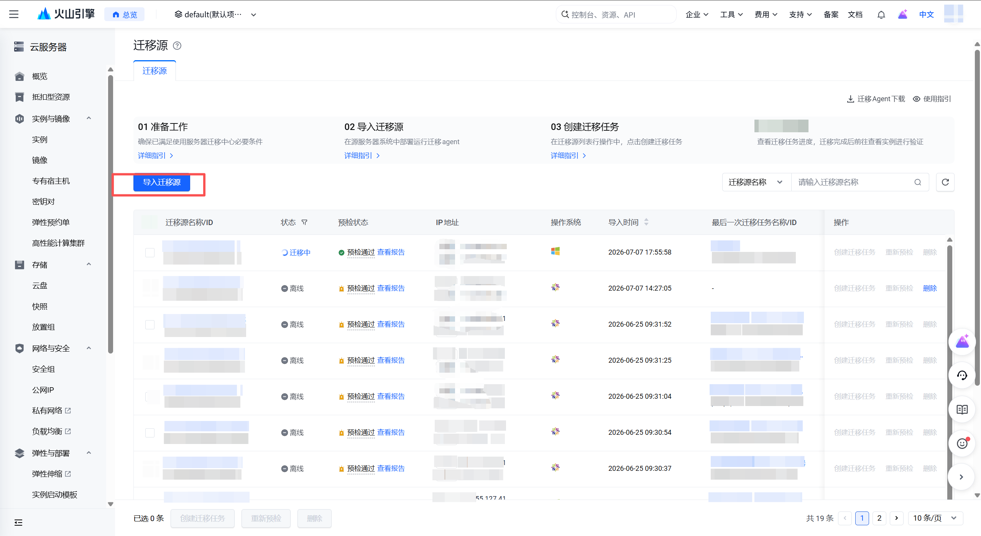Viewport: 981px width, 536px height.
Task: Click 删除 in the 2026-07-07 14:27:05 row
Action: (x=930, y=288)
